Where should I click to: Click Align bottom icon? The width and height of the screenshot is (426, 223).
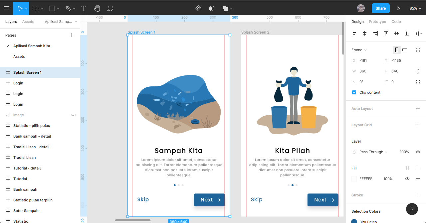[407, 33]
